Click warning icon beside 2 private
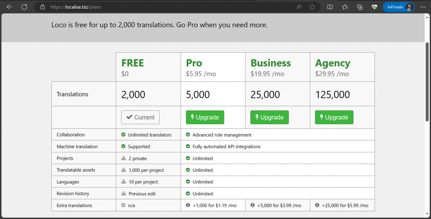The width and height of the screenshot is (431, 219). [x=124, y=158]
